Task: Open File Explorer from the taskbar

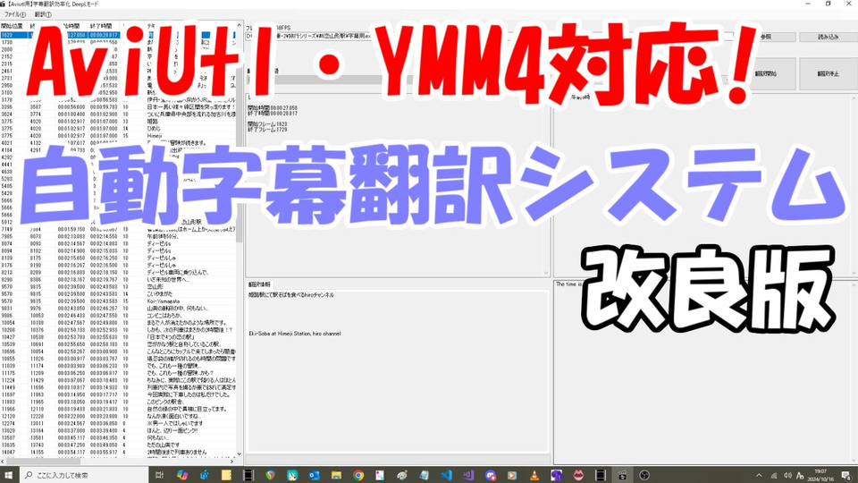Action: tap(336, 475)
